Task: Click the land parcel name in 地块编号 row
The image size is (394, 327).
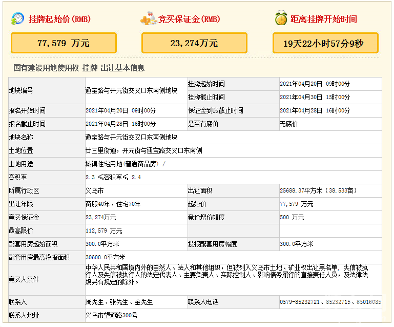Action: [x=131, y=90]
